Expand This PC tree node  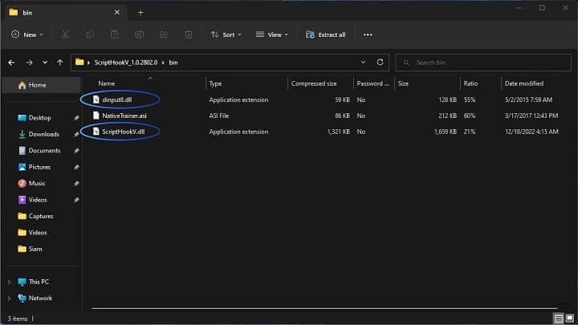tap(9, 282)
